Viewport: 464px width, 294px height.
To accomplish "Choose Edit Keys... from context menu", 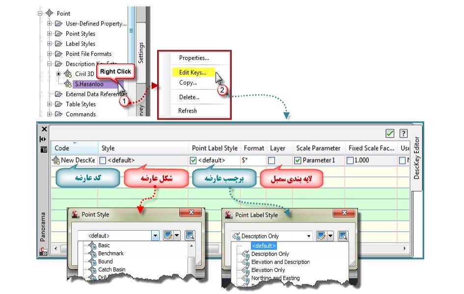I will (x=193, y=72).
